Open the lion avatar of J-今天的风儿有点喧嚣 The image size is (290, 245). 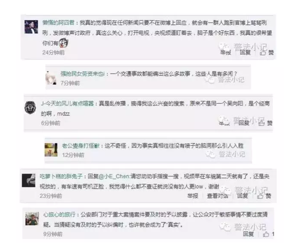pyautogui.click(x=30, y=107)
